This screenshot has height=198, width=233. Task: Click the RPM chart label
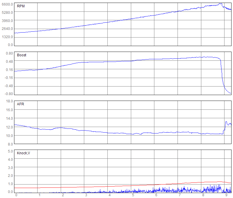(21, 6)
